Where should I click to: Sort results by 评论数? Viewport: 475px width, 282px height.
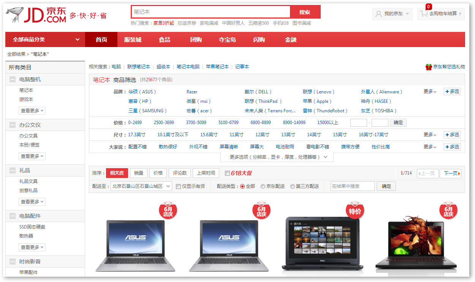(180, 173)
